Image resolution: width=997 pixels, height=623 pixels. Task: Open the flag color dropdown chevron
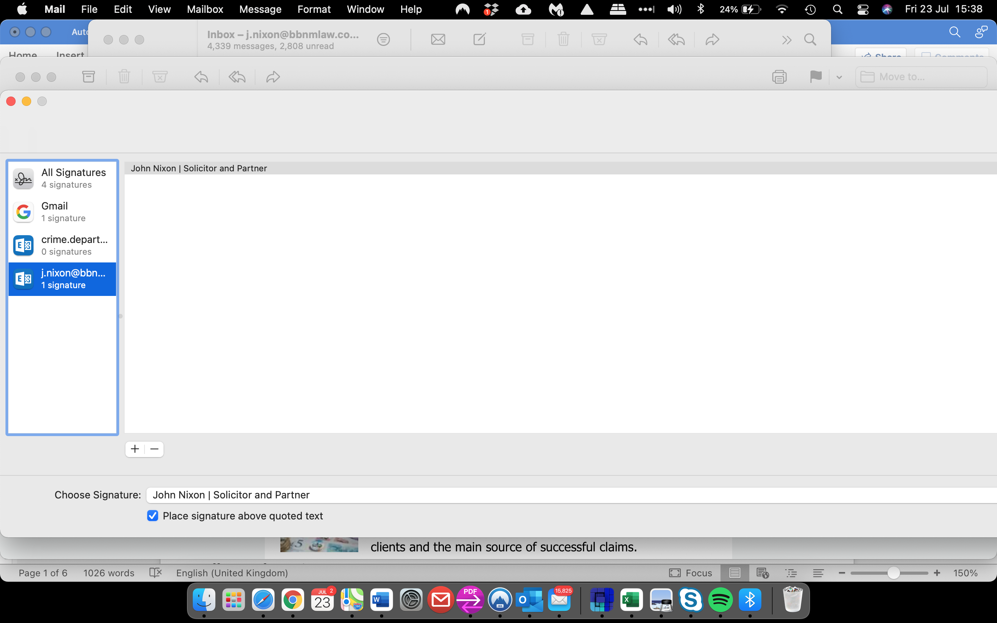tap(839, 77)
